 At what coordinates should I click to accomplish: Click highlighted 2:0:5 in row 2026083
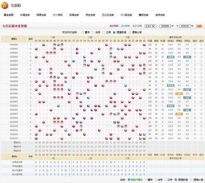tap(171, 57)
